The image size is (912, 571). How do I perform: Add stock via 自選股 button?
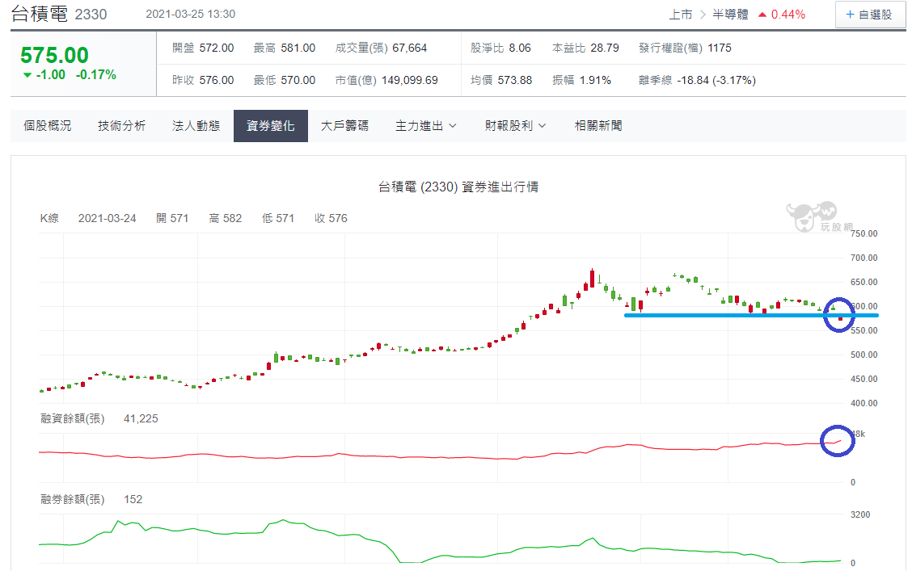[x=869, y=15]
